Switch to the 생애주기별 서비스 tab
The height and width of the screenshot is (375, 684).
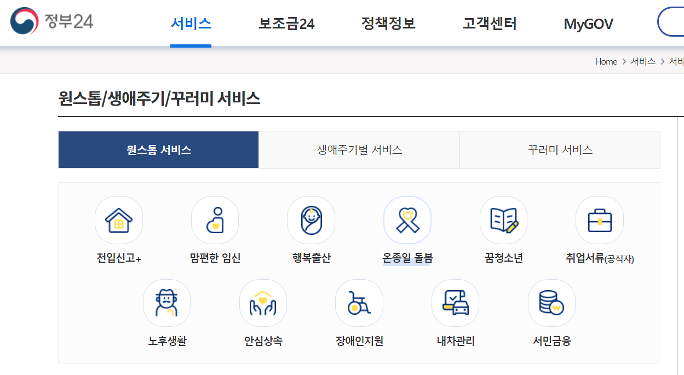tap(359, 149)
